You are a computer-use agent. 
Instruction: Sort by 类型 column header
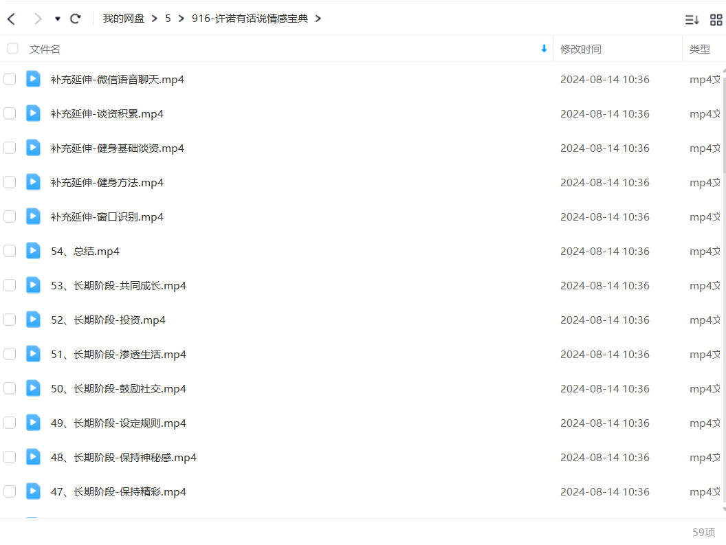(700, 49)
